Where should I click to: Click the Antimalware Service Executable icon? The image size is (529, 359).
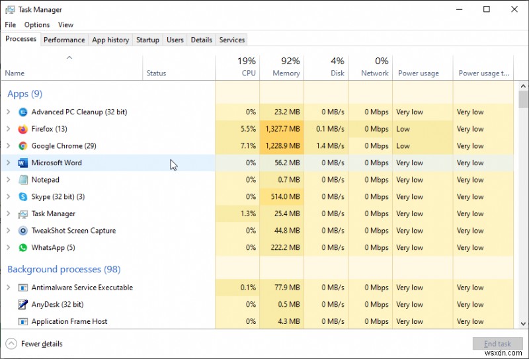click(x=23, y=288)
